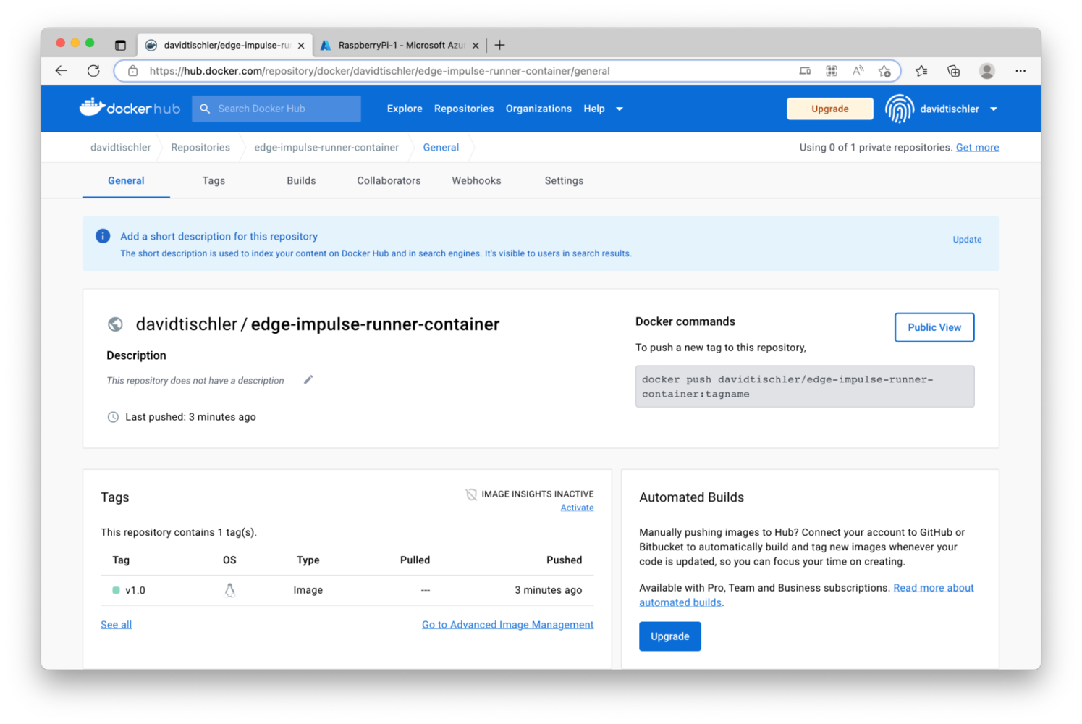The width and height of the screenshot is (1082, 724).
Task: Switch to the RaspberryPi-1 Microsoft Azure tab
Action: tap(400, 45)
